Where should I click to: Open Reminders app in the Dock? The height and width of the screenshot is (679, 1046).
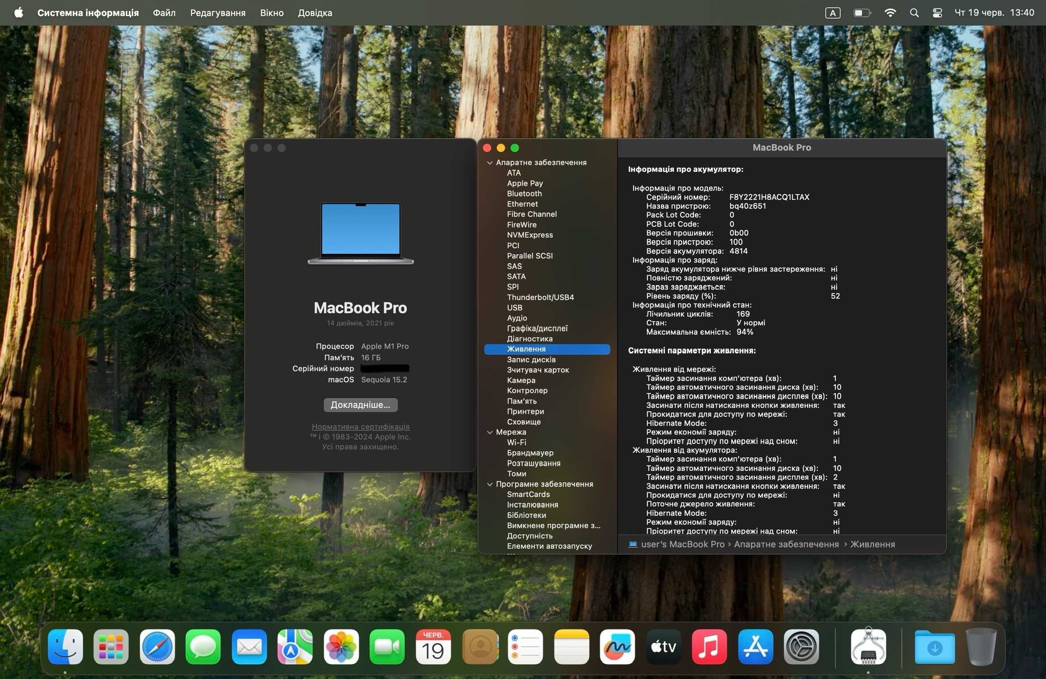525,646
